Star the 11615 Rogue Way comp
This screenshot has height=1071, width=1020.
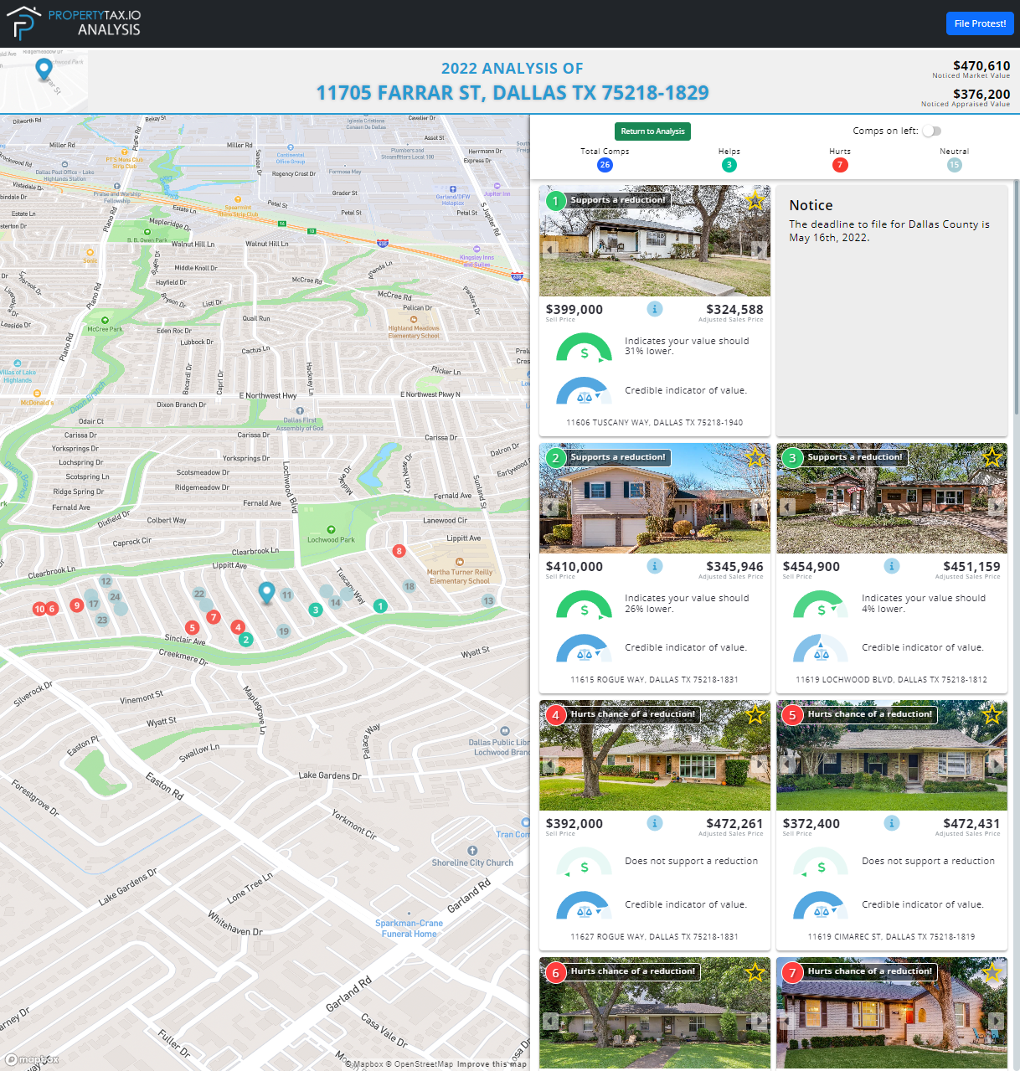755,457
